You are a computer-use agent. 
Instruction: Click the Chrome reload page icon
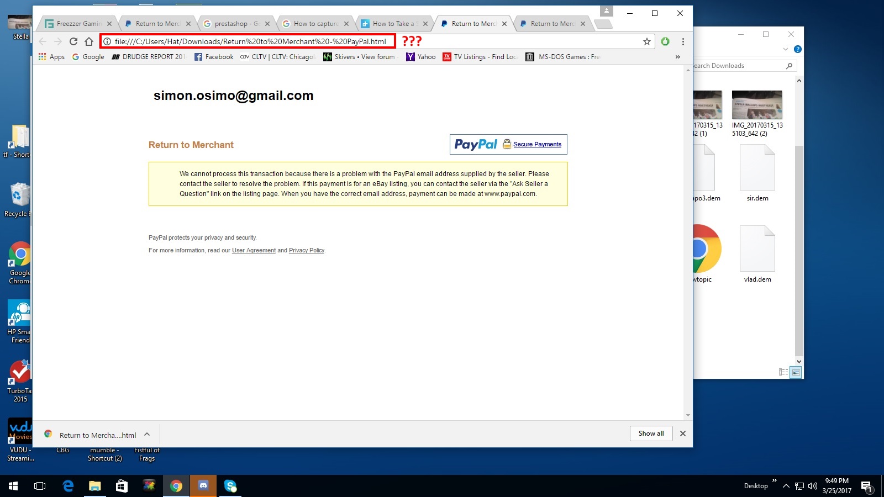coord(73,41)
